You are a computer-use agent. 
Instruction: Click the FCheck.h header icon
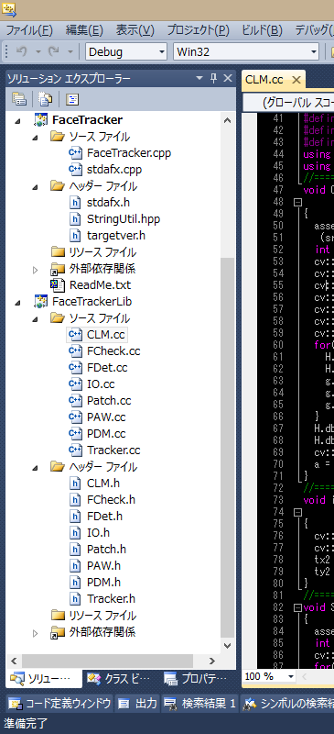[x=75, y=499]
